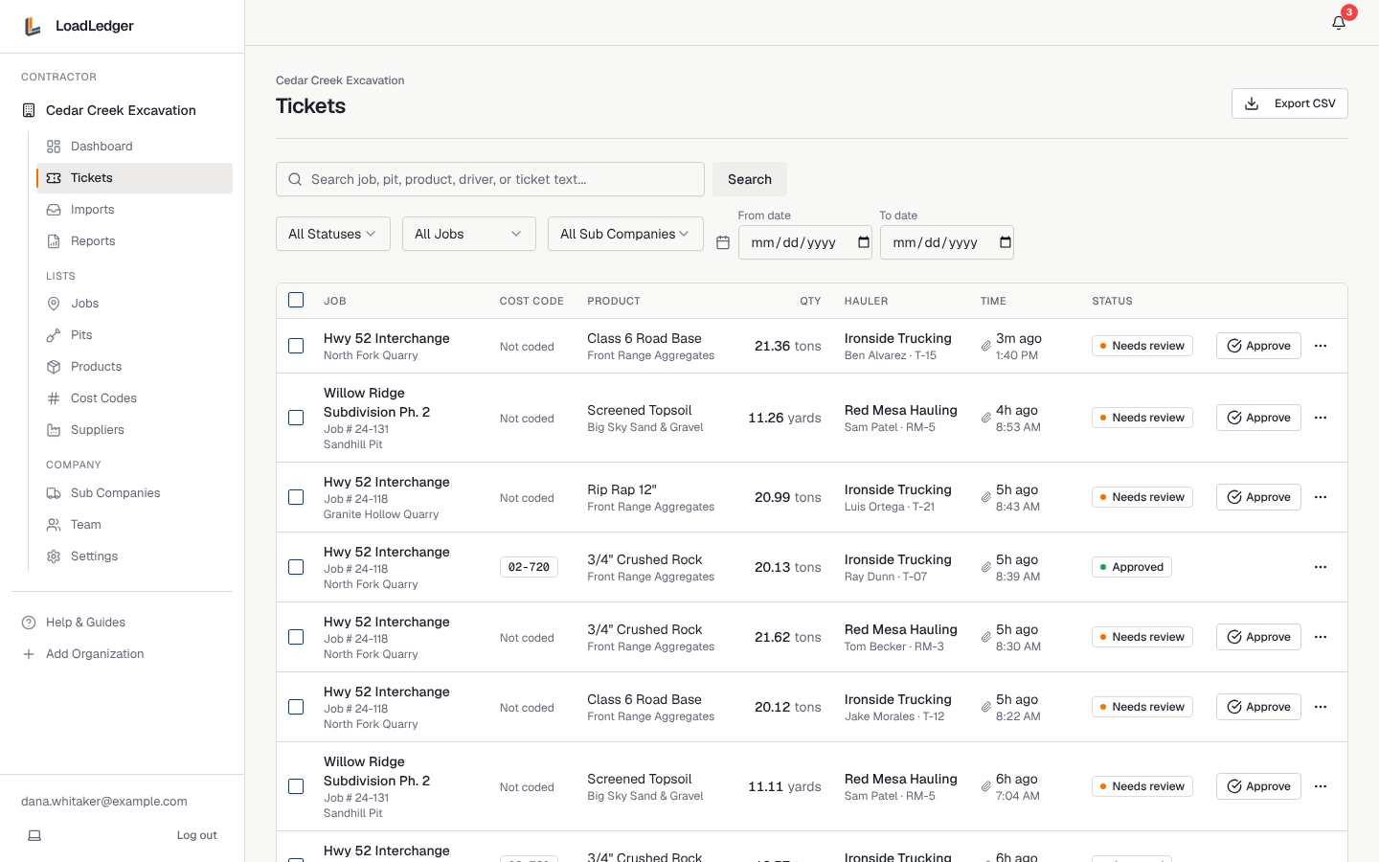1379x862 pixels.
Task: Click the Export CSV button
Action: 1289,103
